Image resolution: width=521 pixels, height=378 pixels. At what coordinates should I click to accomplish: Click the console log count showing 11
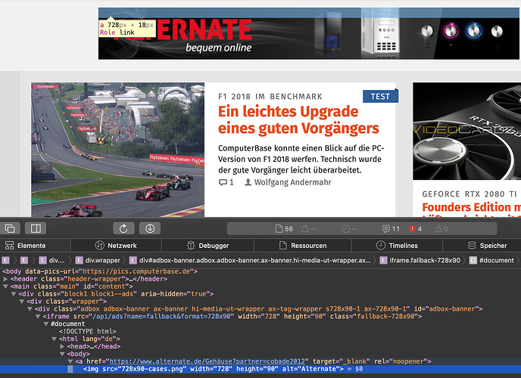tap(392, 228)
